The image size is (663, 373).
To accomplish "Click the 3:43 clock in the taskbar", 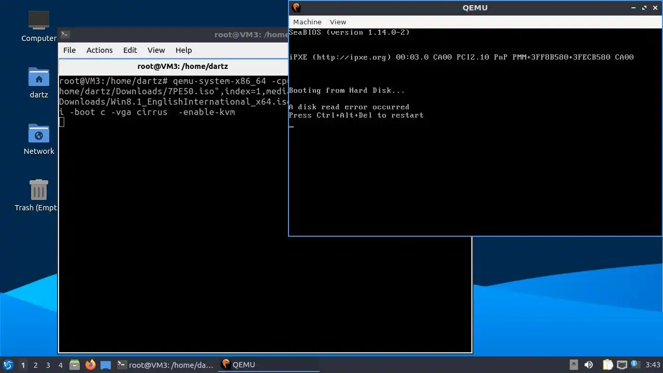I will coord(653,365).
